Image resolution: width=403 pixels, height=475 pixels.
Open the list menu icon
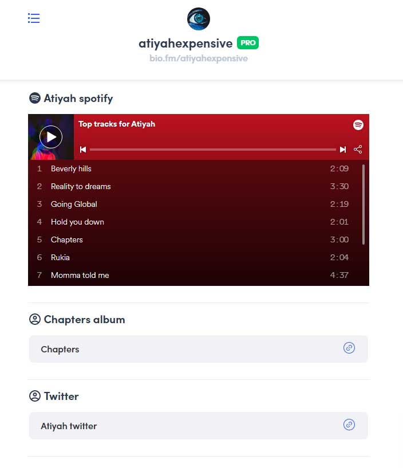click(x=34, y=18)
